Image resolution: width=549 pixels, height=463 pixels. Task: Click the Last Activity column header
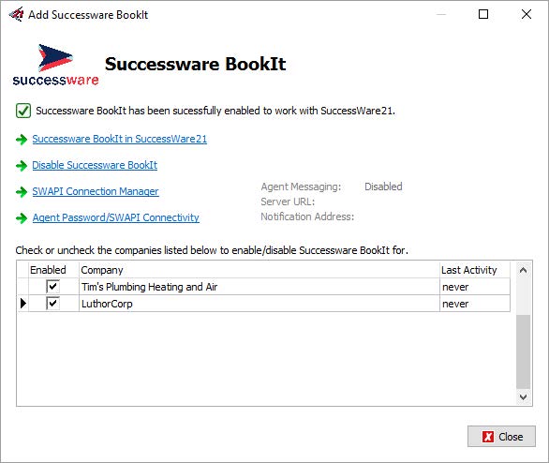coord(475,270)
